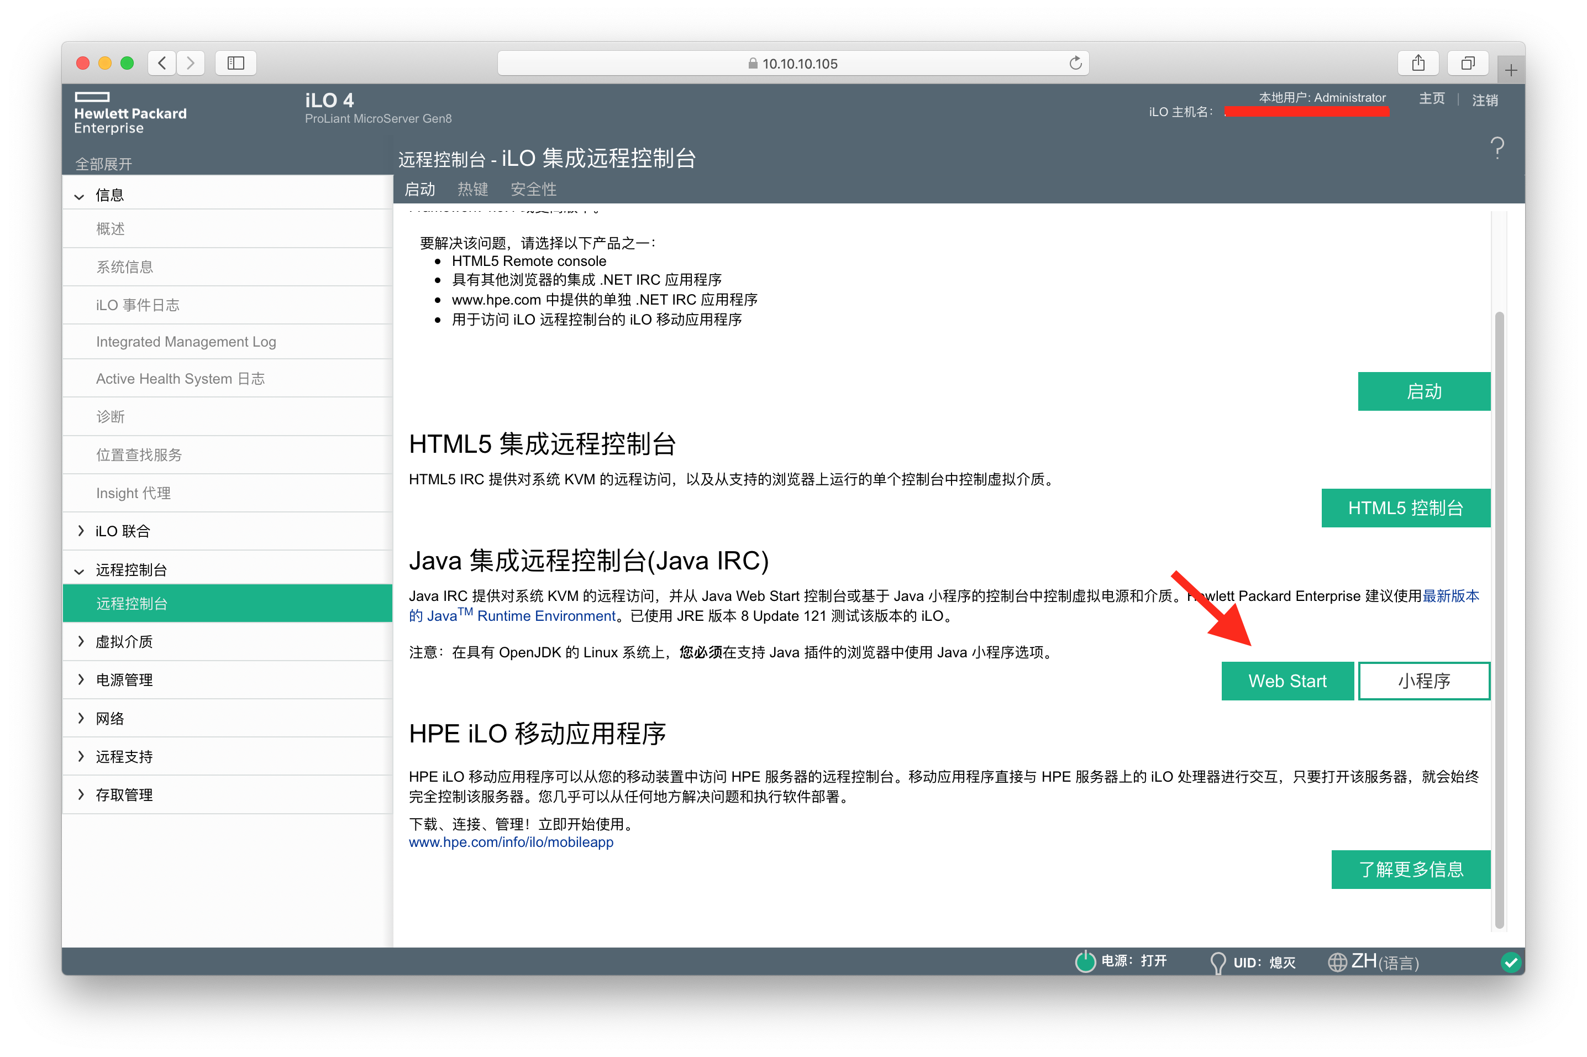The width and height of the screenshot is (1587, 1057).
Task: Open the www.hpe.com/info/ilo/mobileapp link
Action: pos(511,842)
